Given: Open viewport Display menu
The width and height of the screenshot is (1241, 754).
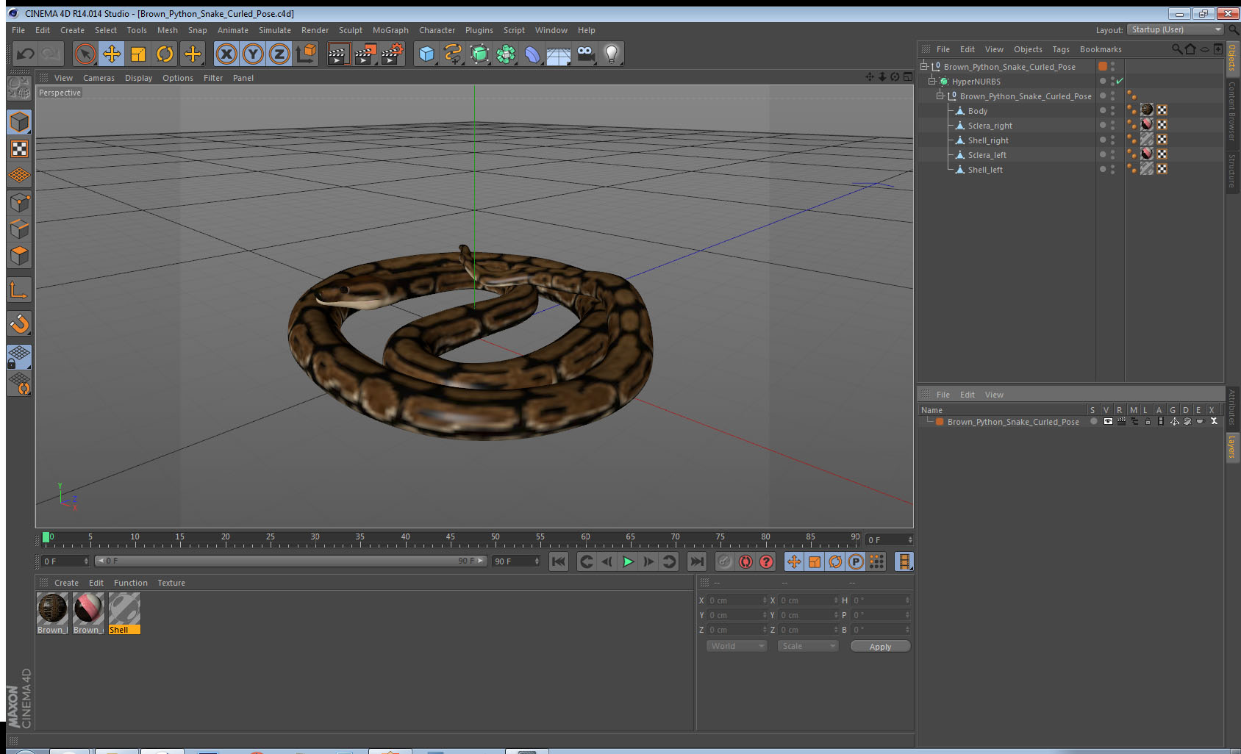Looking at the screenshot, I should (x=138, y=78).
